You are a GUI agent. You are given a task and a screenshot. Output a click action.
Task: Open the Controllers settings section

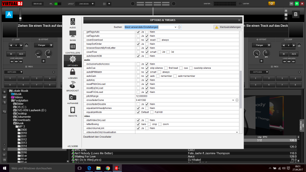click(73, 48)
